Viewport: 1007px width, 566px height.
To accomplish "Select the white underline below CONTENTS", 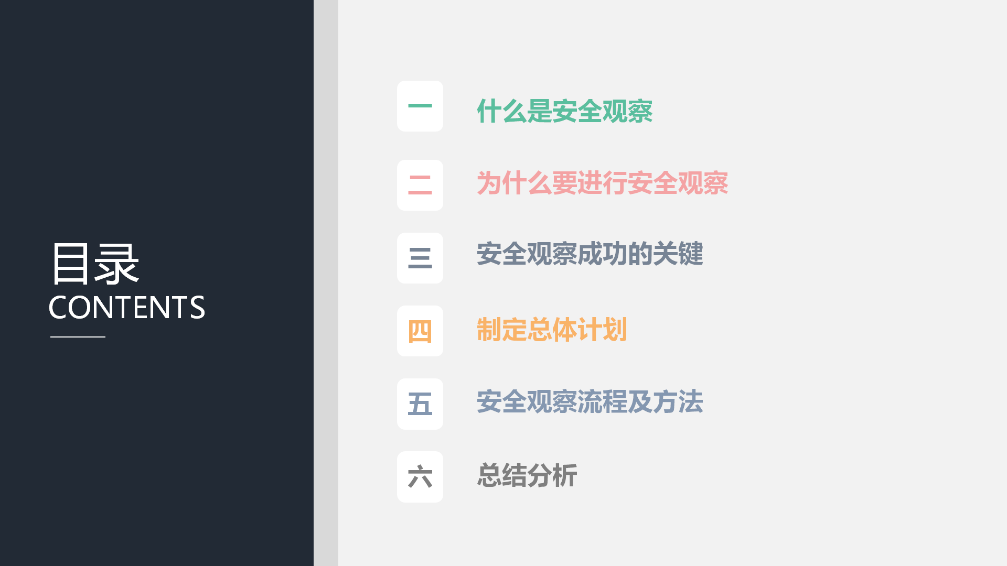I will pos(78,337).
